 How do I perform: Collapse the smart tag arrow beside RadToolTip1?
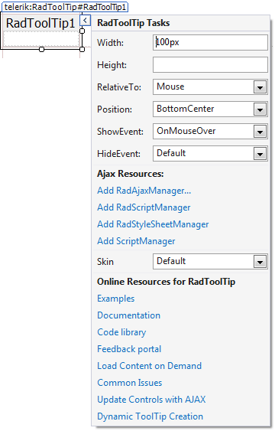(x=86, y=21)
